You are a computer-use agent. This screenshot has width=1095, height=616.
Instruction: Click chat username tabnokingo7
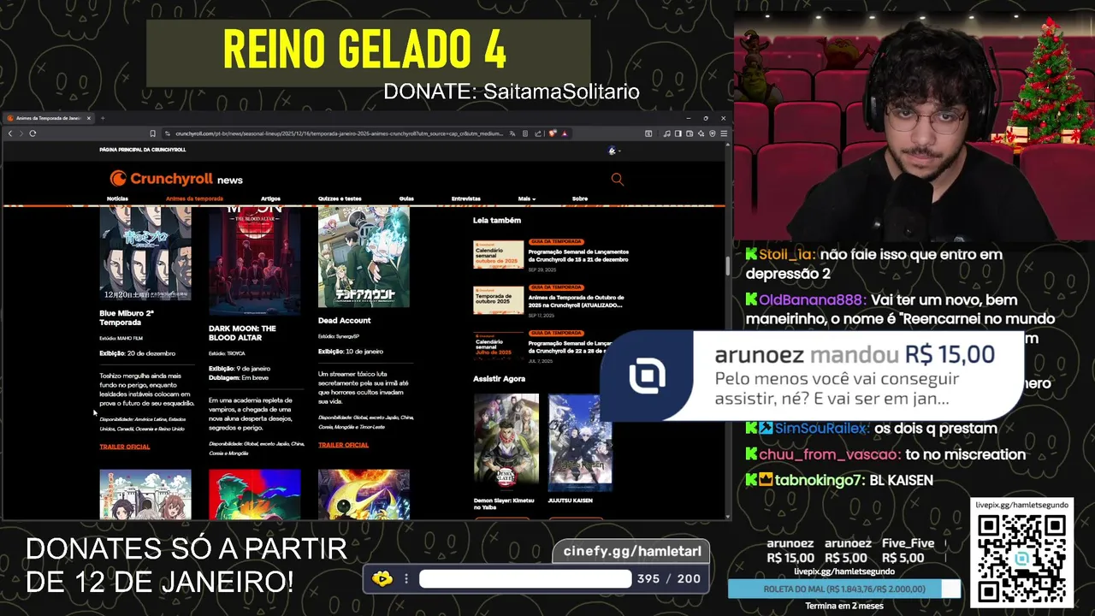click(x=818, y=481)
